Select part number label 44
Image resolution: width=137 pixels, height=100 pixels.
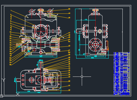[69, 39]
